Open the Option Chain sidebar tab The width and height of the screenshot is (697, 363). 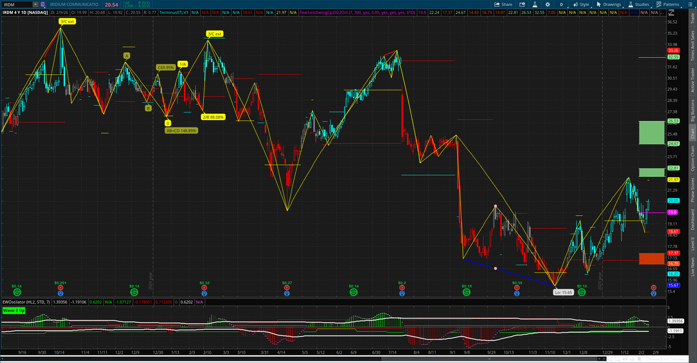pyautogui.click(x=692, y=159)
